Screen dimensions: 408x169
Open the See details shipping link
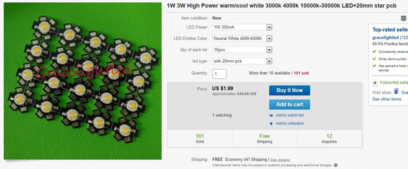[280, 160]
